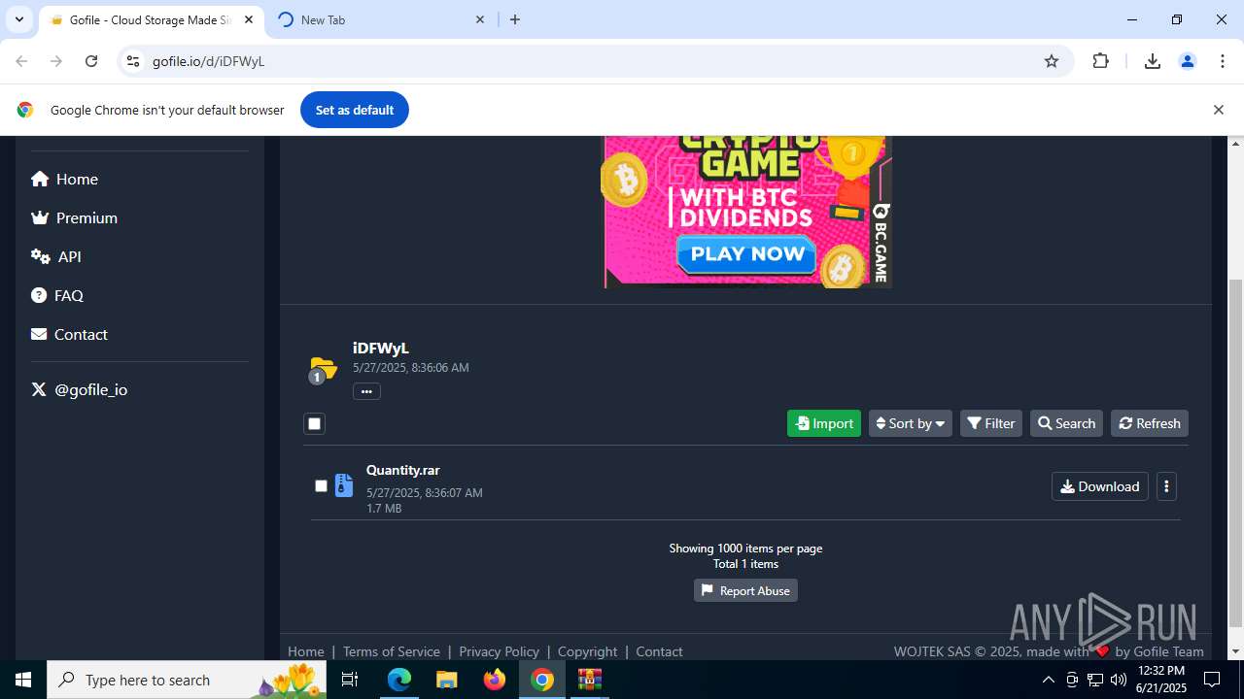Viewport: 1244px width, 699px height.
Task: Go back to previous page
Action: (21, 61)
